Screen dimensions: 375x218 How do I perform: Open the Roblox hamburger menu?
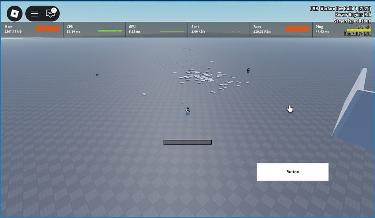point(34,13)
